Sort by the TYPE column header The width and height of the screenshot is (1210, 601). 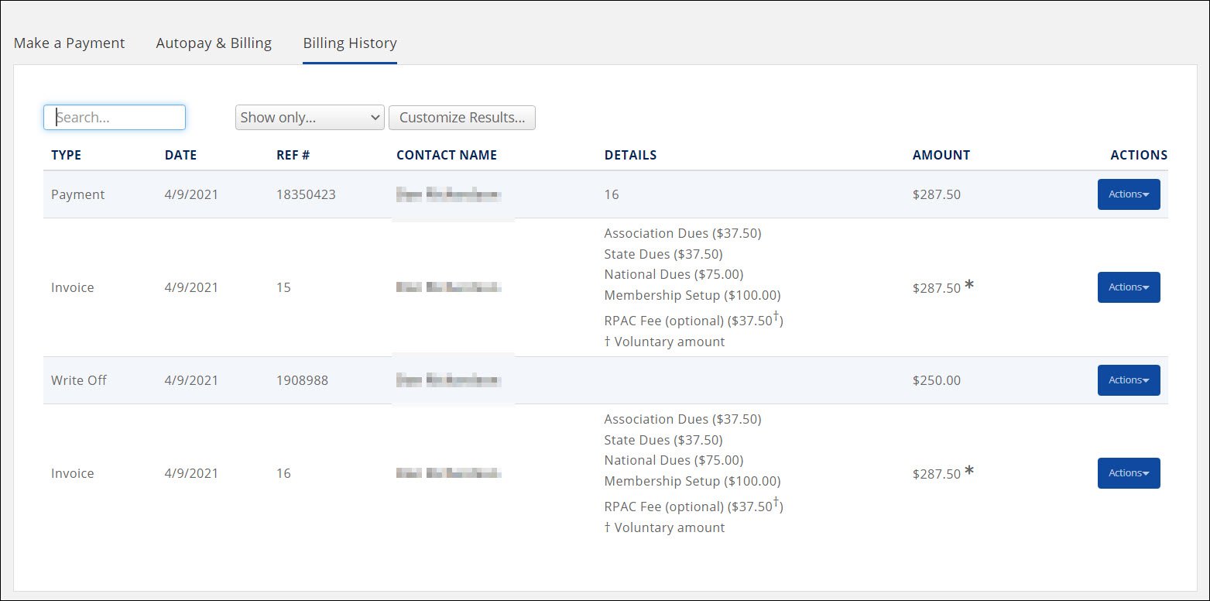pos(66,155)
